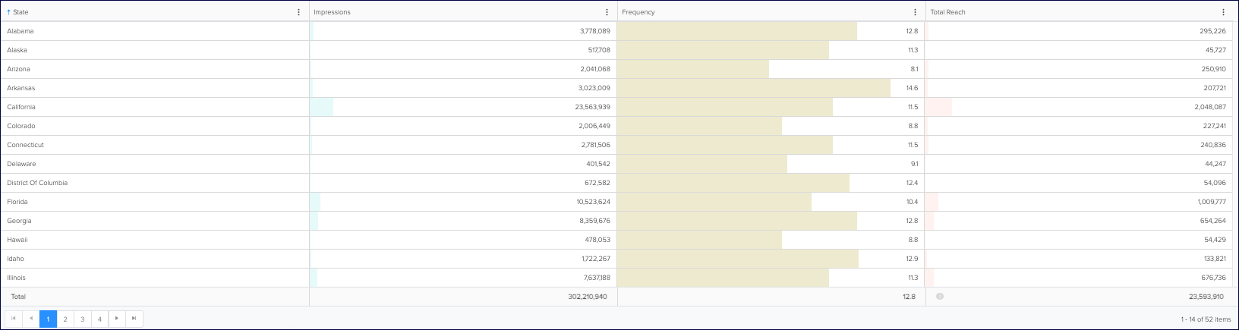Click total impressions value 302,210,940
This screenshot has width=1239, height=330.
(588, 297)
